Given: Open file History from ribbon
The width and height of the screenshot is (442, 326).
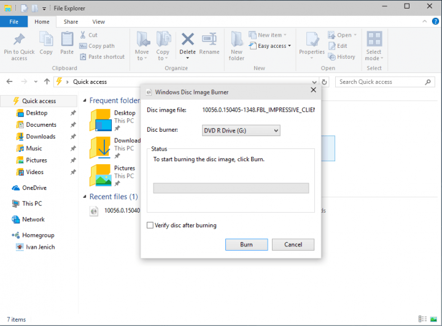Looking at the screenshot, I should coord(342,57).
